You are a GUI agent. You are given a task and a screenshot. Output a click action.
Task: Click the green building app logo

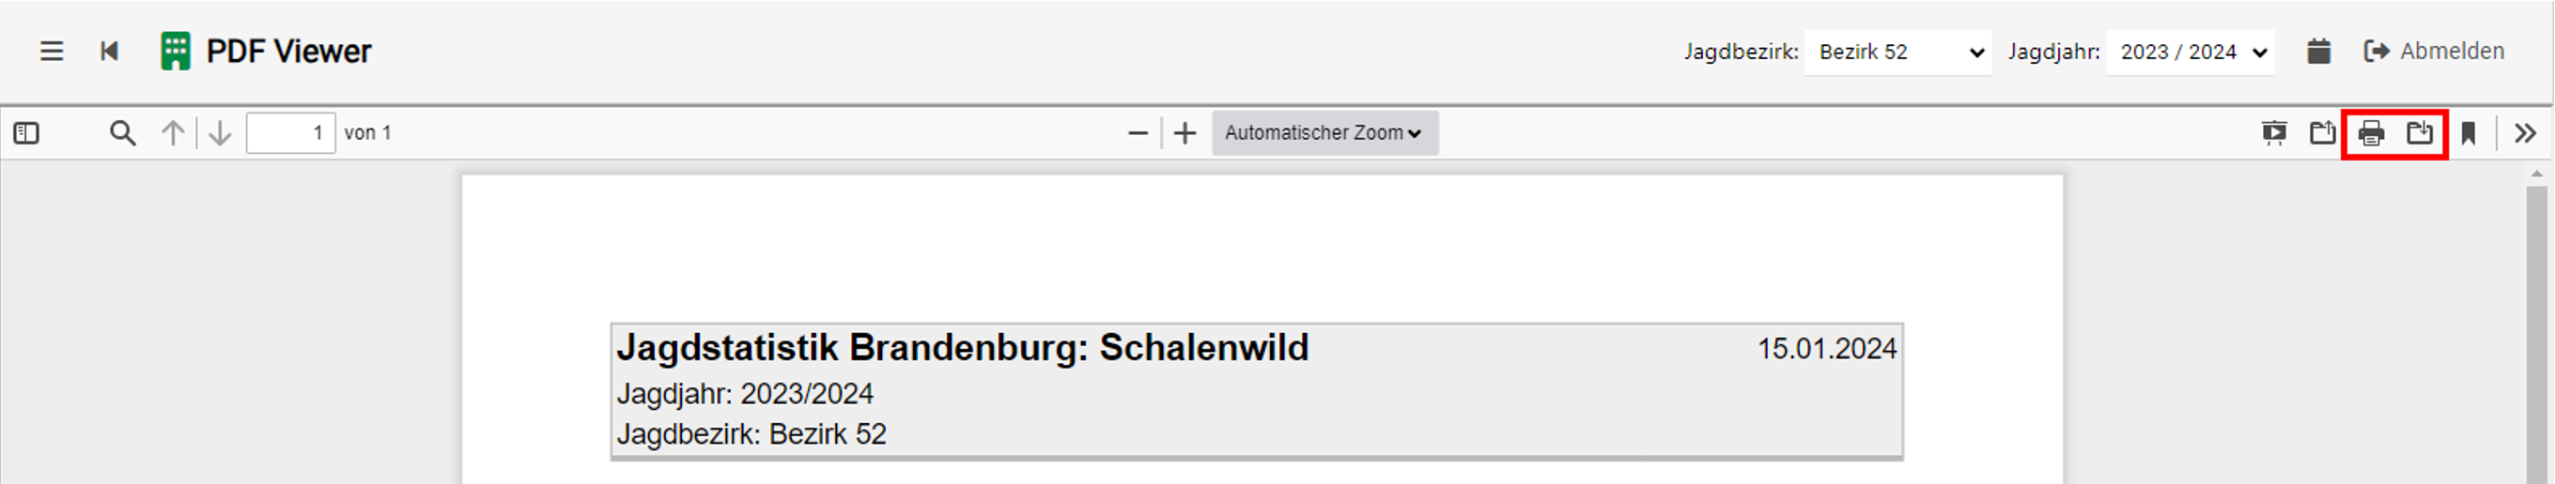pyautogui.click(x=176, y=52)
